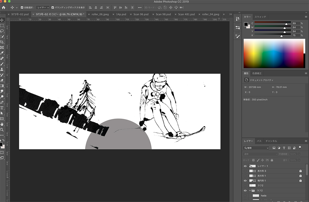This screenshot has width=309, height=202.
Task: Select the Crop tool
Action: [2, 42]
